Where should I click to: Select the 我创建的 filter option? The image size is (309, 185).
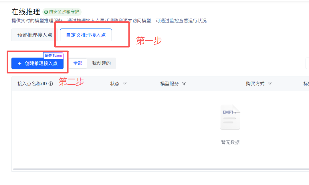tap(102, 63)
